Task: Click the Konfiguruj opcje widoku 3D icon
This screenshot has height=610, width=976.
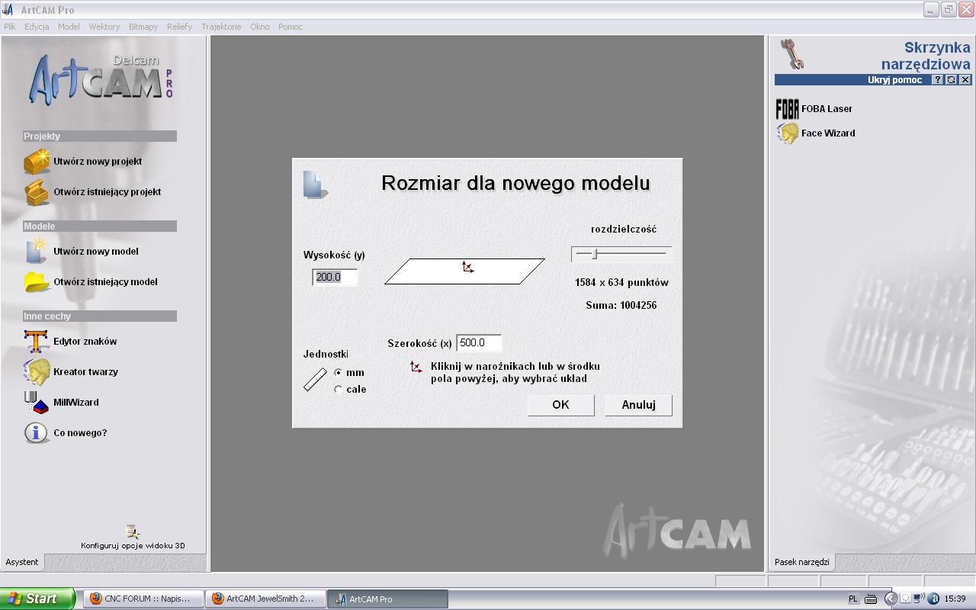Action: coord(132,531)
